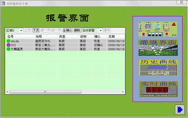
Task: Click the green check icon beside 大棚温度
Action: (8, 49)
